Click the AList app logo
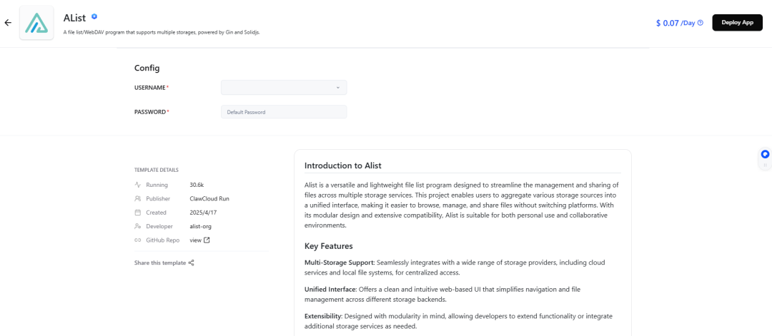 (x=36, y=23)
